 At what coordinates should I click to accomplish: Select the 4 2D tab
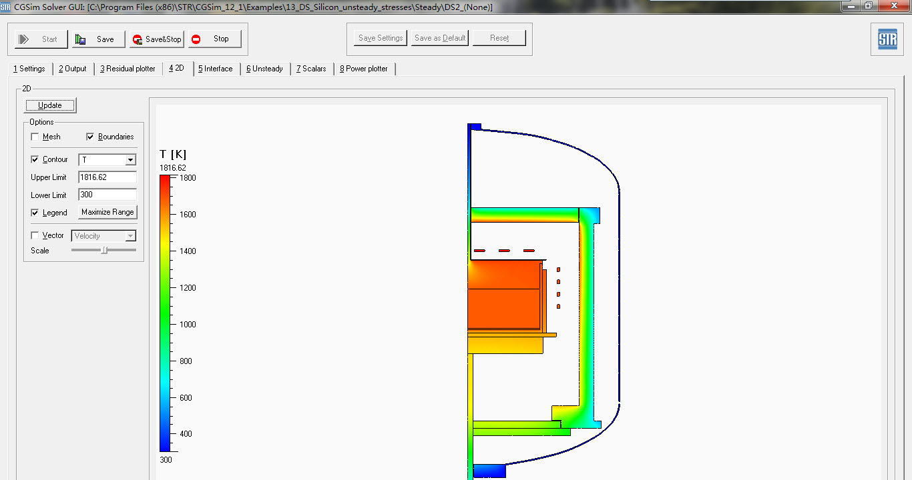point(177,68)
